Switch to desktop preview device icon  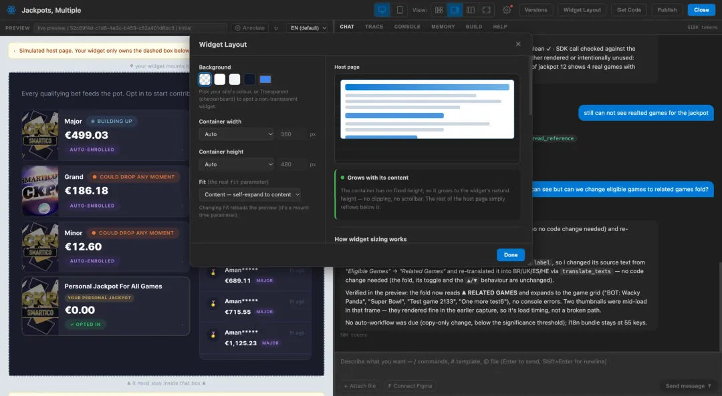point(382,9)
